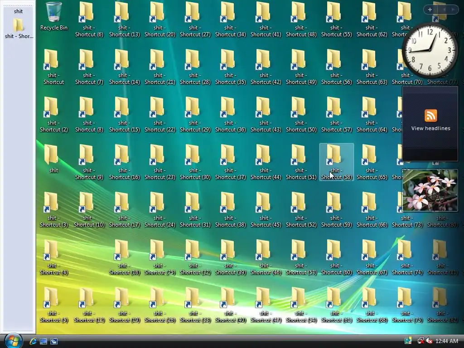Viewport: 464px width, 348px height.
Task: Select the 'shit - Shortcut (66)' icon
Action: [x=372, y=210]
